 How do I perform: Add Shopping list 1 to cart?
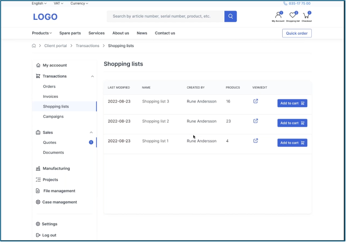(292, 143)
